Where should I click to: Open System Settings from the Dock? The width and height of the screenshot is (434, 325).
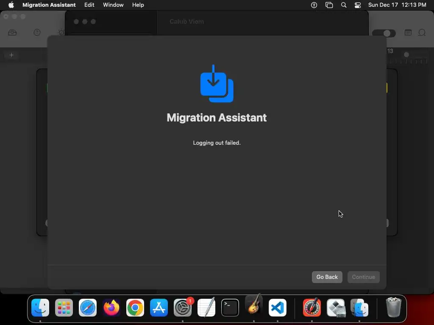pyautogui.click(x=183, y=308)
